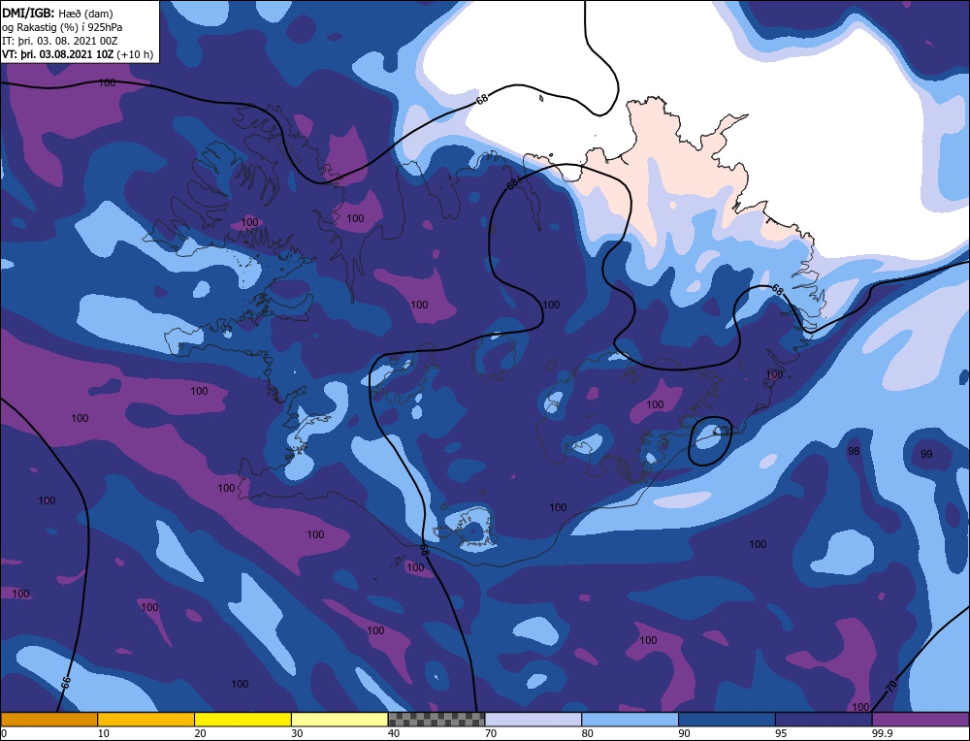Image resolution: width=970 pixels, height=741 pixels.
Task: Click the 'IT: þri. 03. 08. 2021 00Z' line
Action: 60,41
